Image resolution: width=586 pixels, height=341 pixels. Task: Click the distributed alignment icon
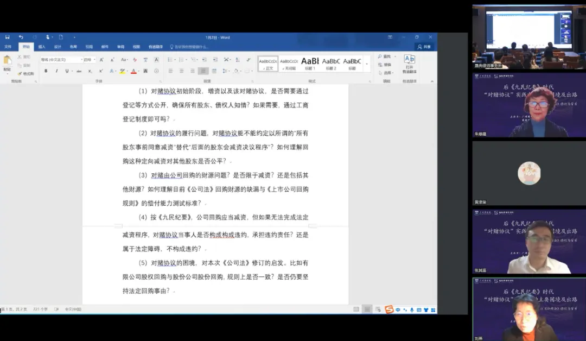click(x=214, y=71)
